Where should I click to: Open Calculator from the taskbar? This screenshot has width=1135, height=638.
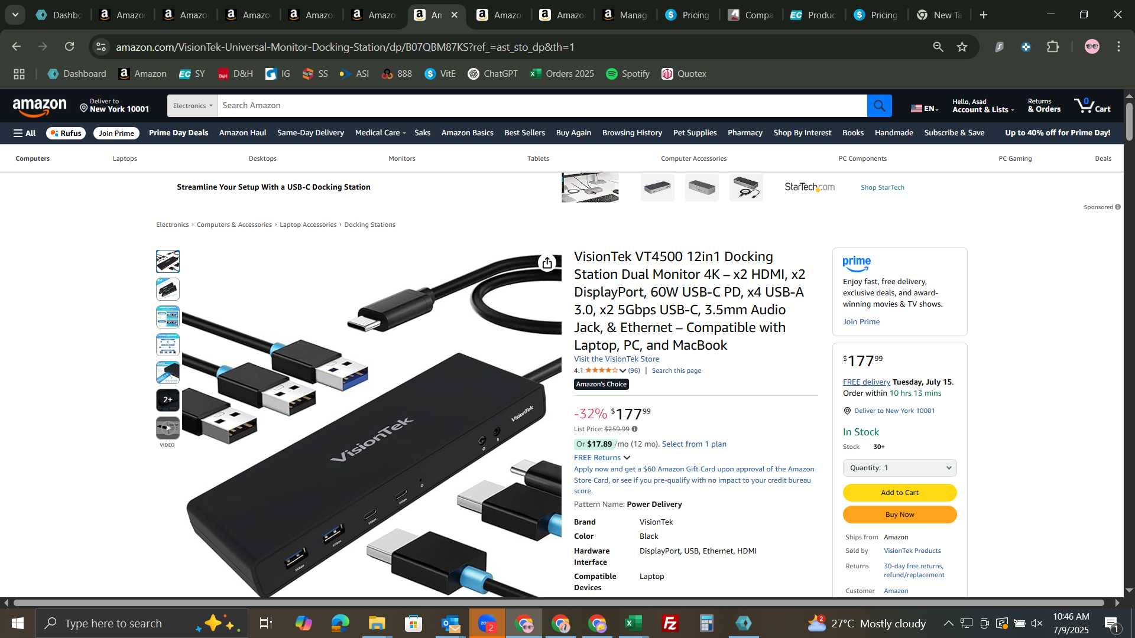pos(706,623)
